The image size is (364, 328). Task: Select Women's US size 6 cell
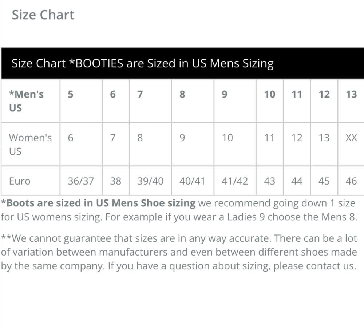[71, 138]
